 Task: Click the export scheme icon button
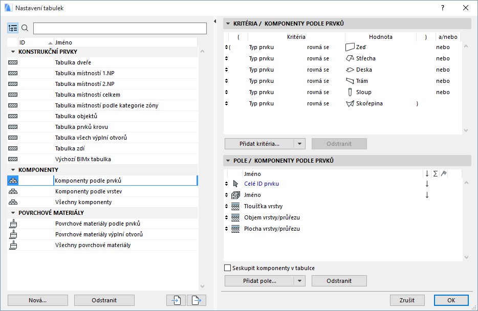196,300
